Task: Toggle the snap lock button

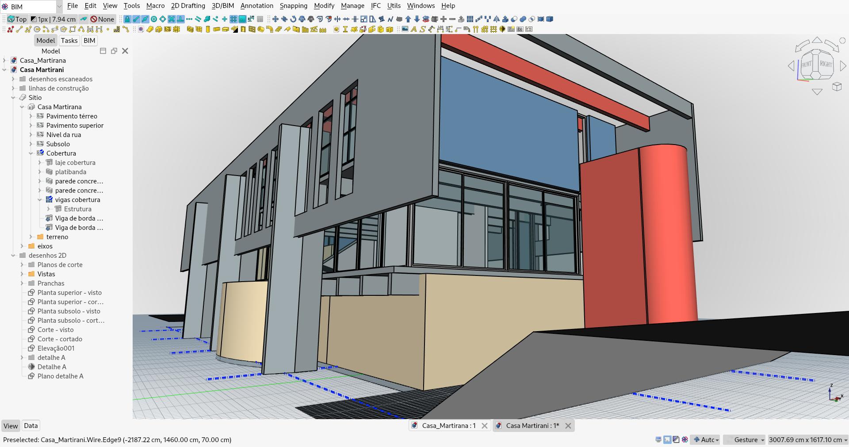Action: point(126,19)
